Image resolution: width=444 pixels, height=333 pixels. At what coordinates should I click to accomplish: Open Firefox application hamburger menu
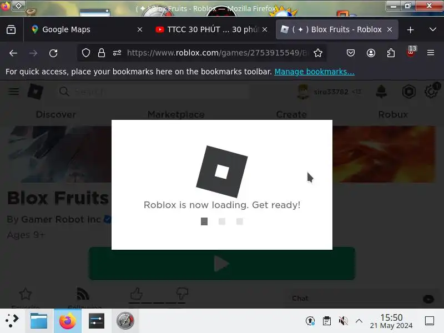click(431, 53)
